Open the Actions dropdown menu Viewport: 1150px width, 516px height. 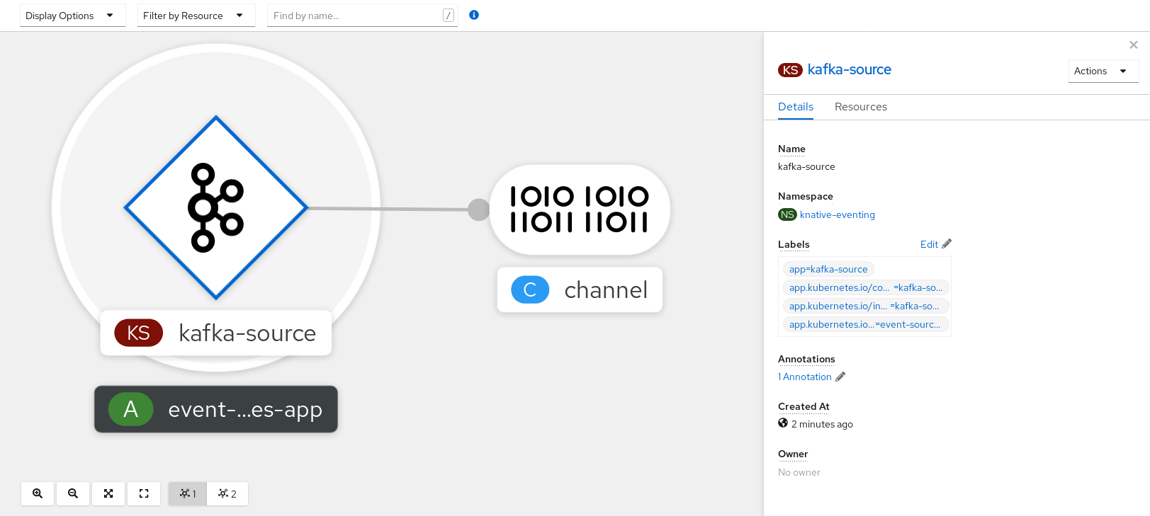[1103, 71]
